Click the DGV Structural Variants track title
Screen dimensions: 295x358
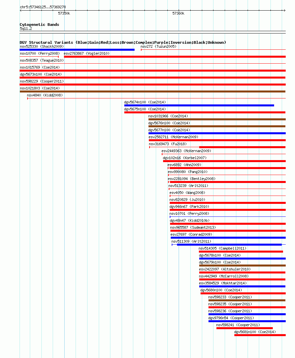[123, 42]
